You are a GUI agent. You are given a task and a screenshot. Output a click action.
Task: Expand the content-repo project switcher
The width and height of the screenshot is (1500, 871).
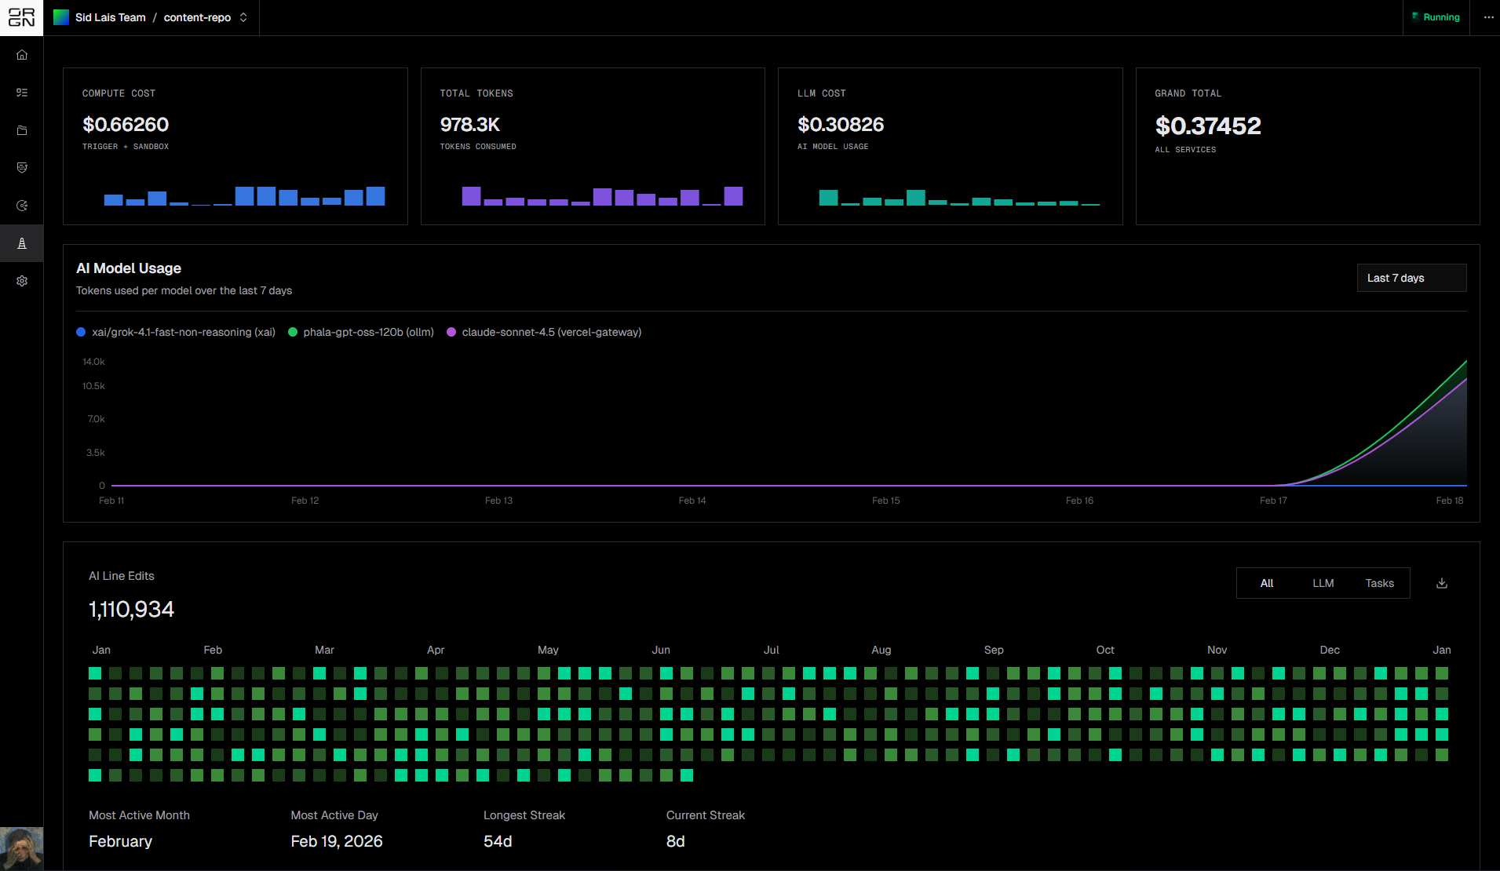pos(206,17)
